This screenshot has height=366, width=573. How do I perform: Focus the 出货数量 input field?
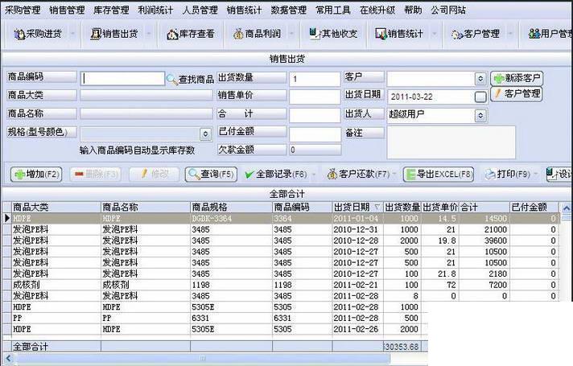coord(315,79)
